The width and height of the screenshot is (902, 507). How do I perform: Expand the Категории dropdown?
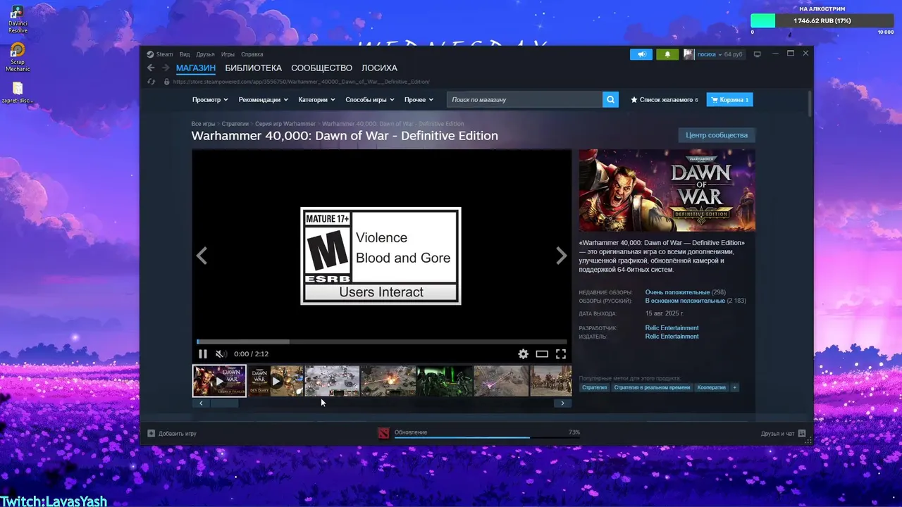316,100
